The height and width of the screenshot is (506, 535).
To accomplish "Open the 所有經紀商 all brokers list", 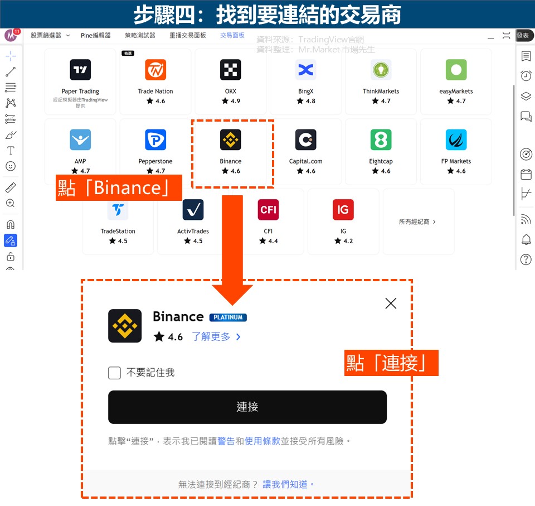I will [419, 221].
